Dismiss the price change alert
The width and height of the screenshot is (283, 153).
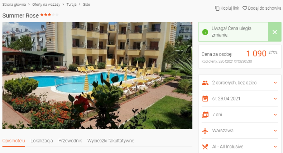click(274, 32)
